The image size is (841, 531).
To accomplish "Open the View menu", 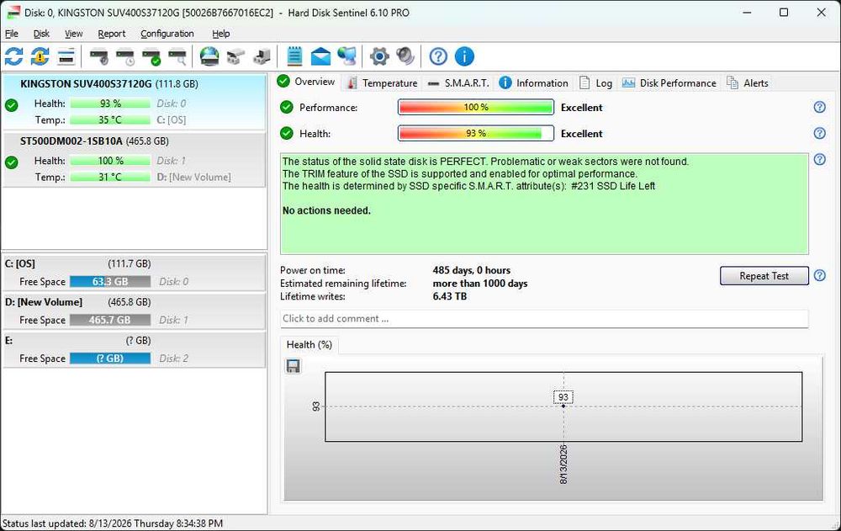I will tap(73, 34).
